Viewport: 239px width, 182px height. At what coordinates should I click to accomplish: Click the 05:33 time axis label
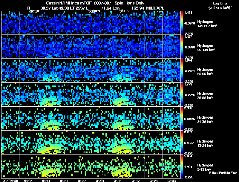pyautogui.click(x=171, y=181)
